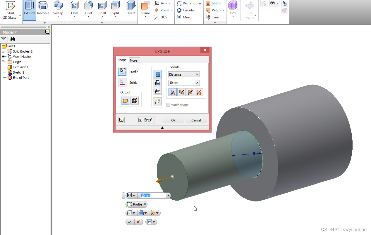The height and width of the screenshot is (235, 371).
Task: Open the Model browser header menu
Action: (10, 32)
